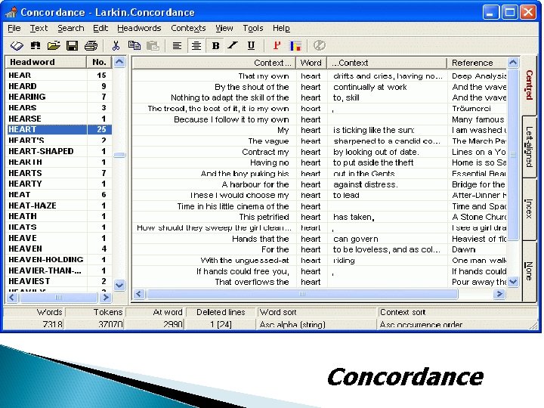This screenshot has height=408, width=544.
Task: Toggle bold formatting
Action: point(215,45)
